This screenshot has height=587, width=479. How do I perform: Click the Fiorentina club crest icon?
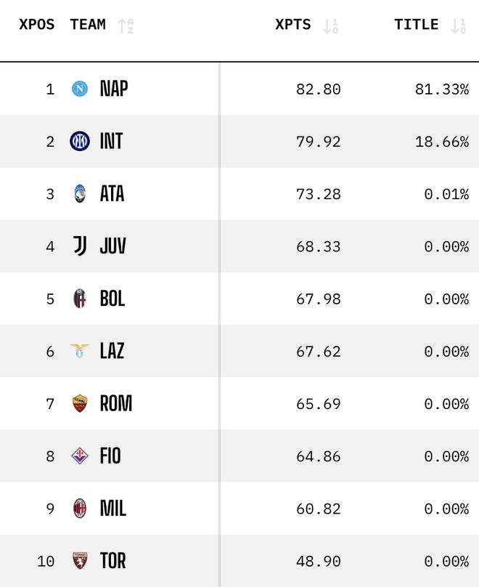tap(80, 456)
